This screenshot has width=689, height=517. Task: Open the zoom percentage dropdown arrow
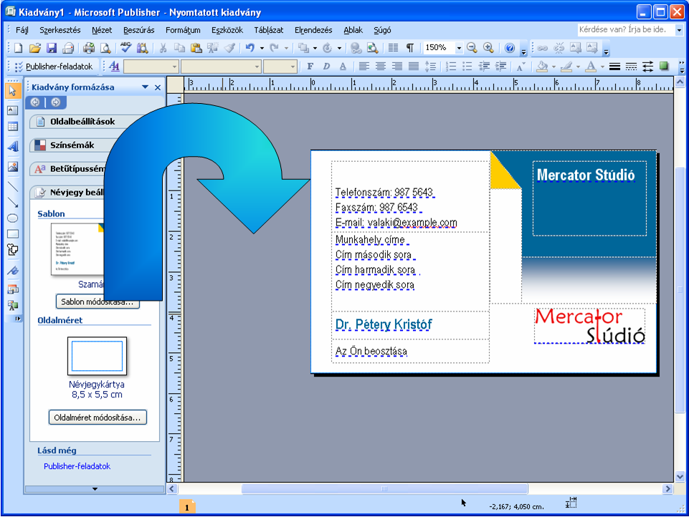pos(459,48)
